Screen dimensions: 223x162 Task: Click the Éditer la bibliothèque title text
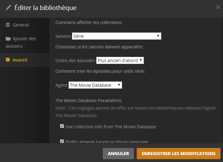coord(45,8)
